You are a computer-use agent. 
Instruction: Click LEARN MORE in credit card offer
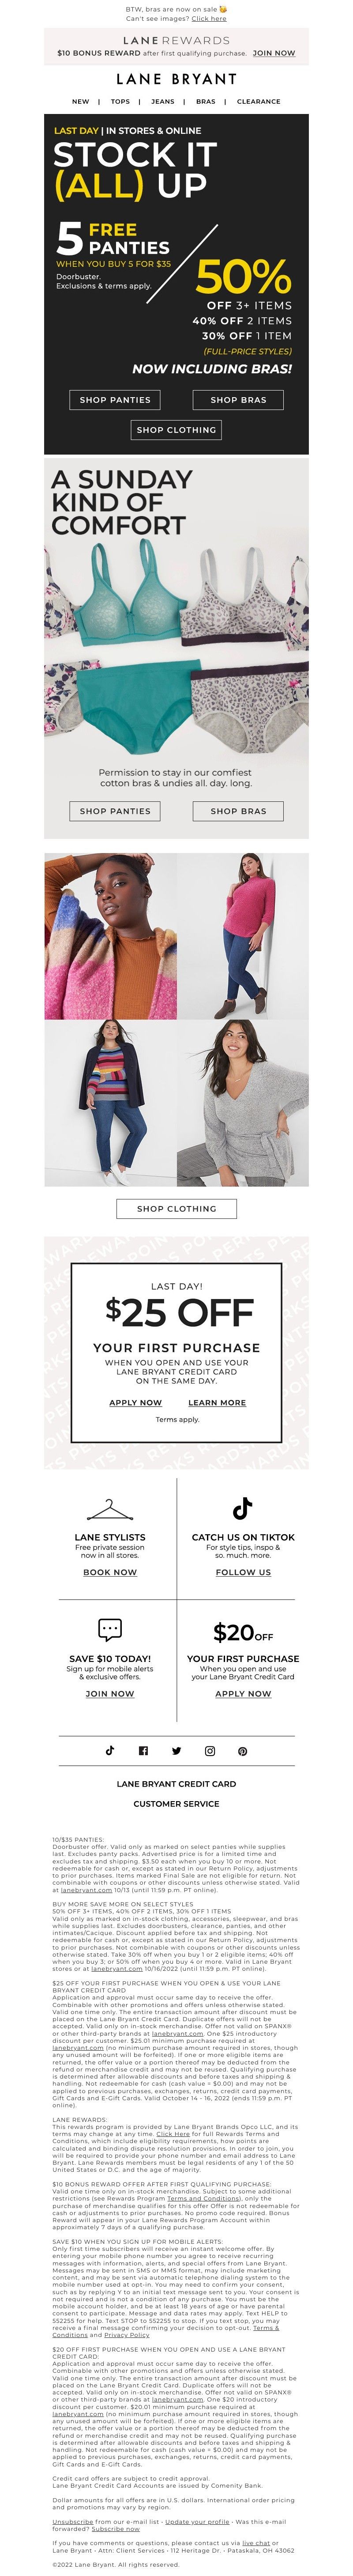point(217,1402)
